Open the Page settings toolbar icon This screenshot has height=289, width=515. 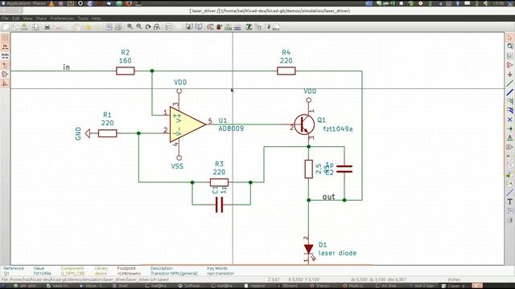tap(35, 27)
